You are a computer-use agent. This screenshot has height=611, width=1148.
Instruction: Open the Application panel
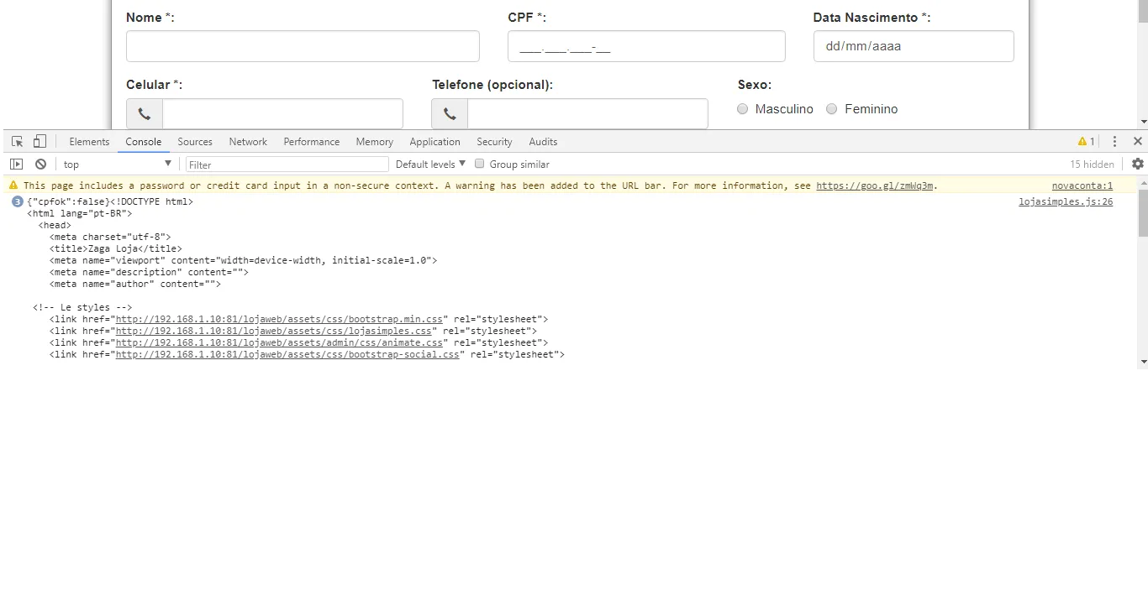pos(434,141)
